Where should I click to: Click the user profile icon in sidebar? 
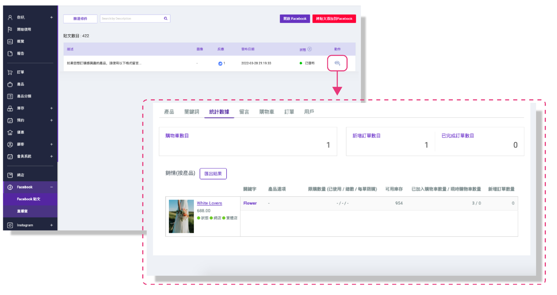(x=10, y=18)
